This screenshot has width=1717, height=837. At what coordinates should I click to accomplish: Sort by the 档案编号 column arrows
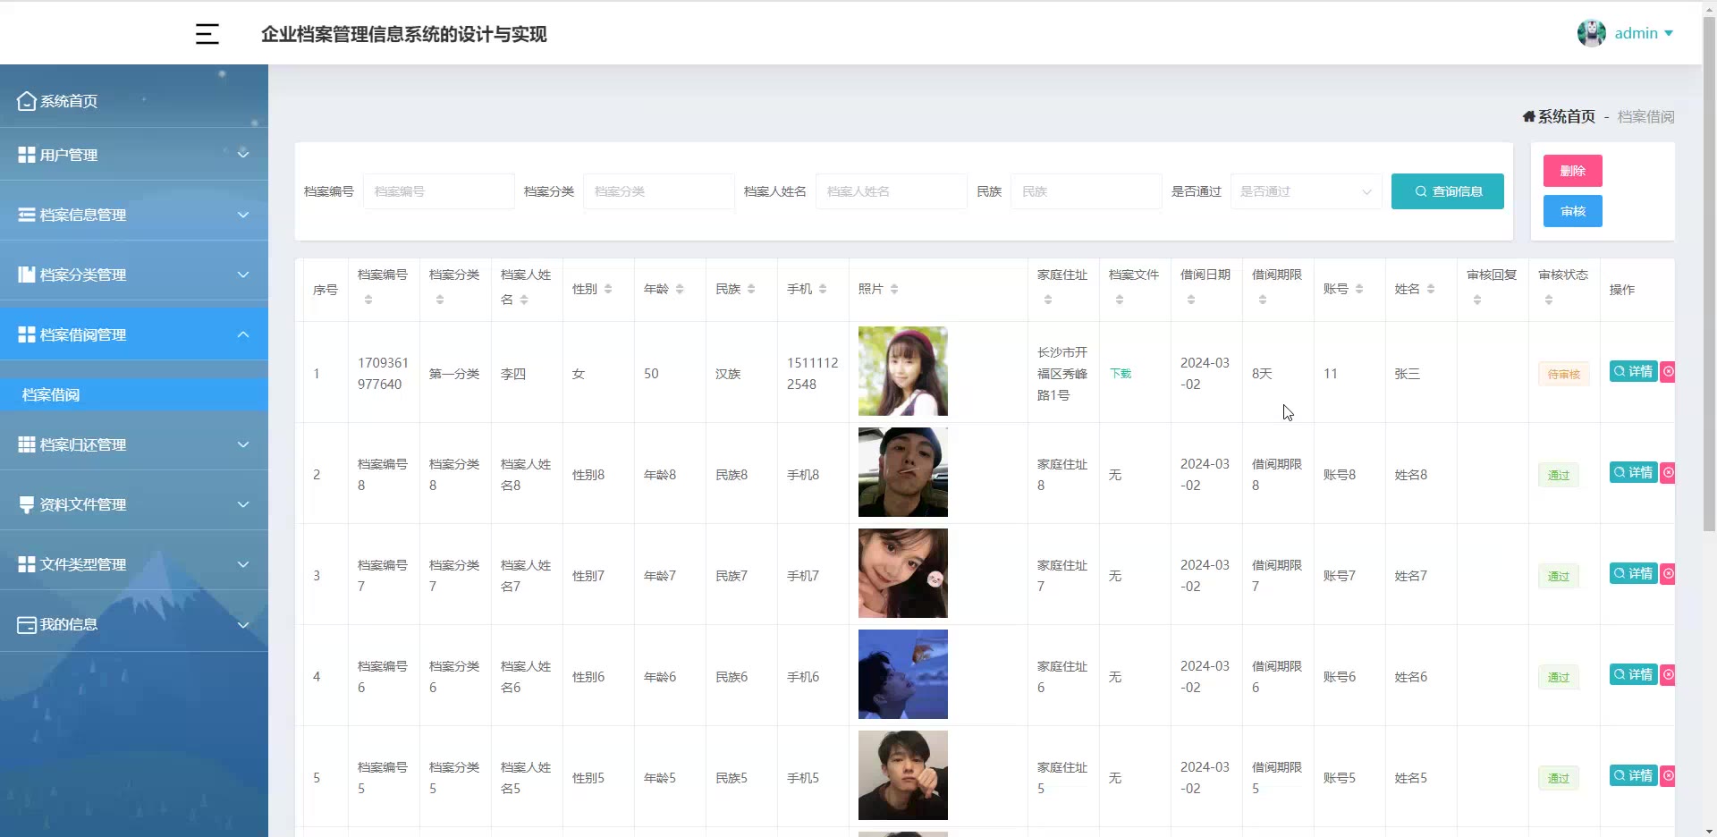click(x=368, y=300)
